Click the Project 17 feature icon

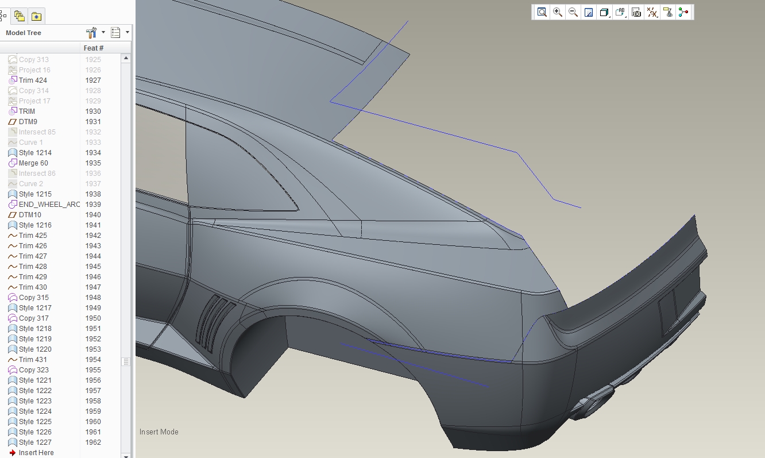[x=13, y=101]
